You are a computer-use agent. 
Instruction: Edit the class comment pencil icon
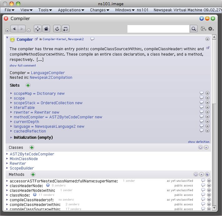tap(208, 48)
